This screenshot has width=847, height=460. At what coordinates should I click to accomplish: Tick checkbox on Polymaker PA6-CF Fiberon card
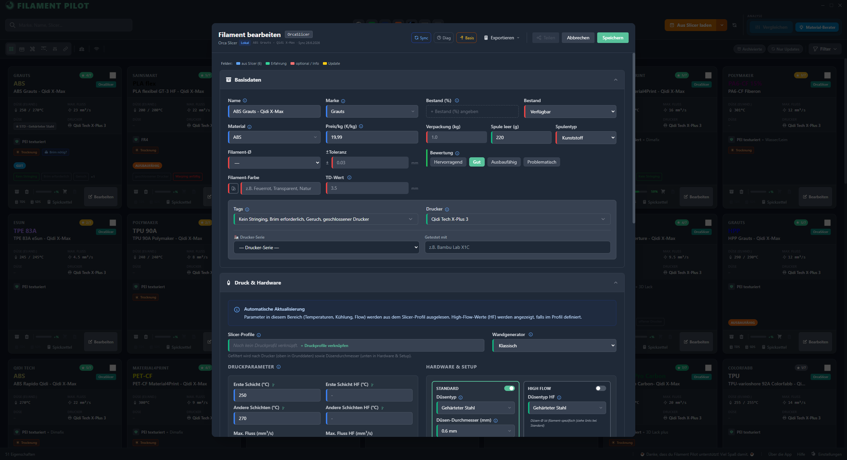827,75
